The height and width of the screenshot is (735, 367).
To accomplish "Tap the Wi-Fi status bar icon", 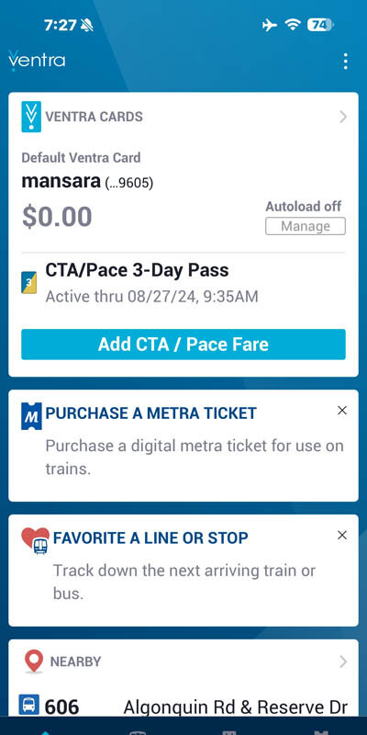I will coord(293,25).
